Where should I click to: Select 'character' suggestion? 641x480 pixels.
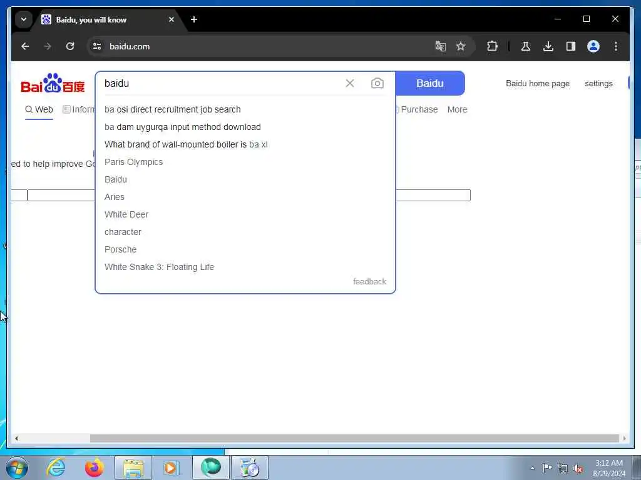coord(123,232)
